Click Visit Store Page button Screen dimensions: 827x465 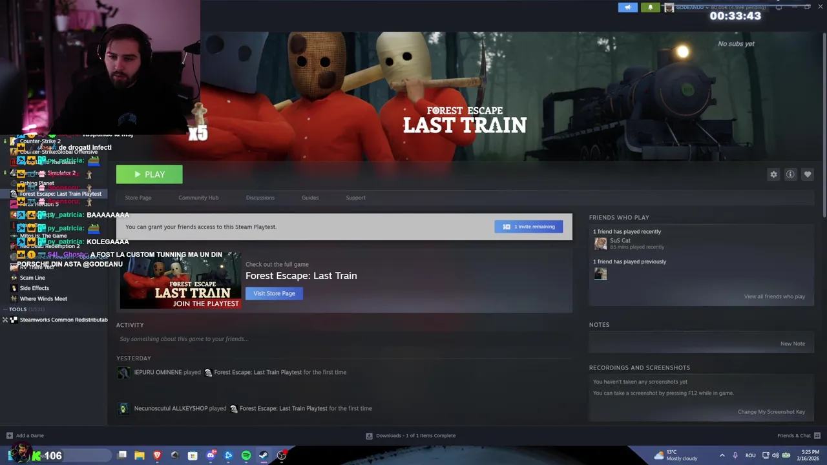274,293
